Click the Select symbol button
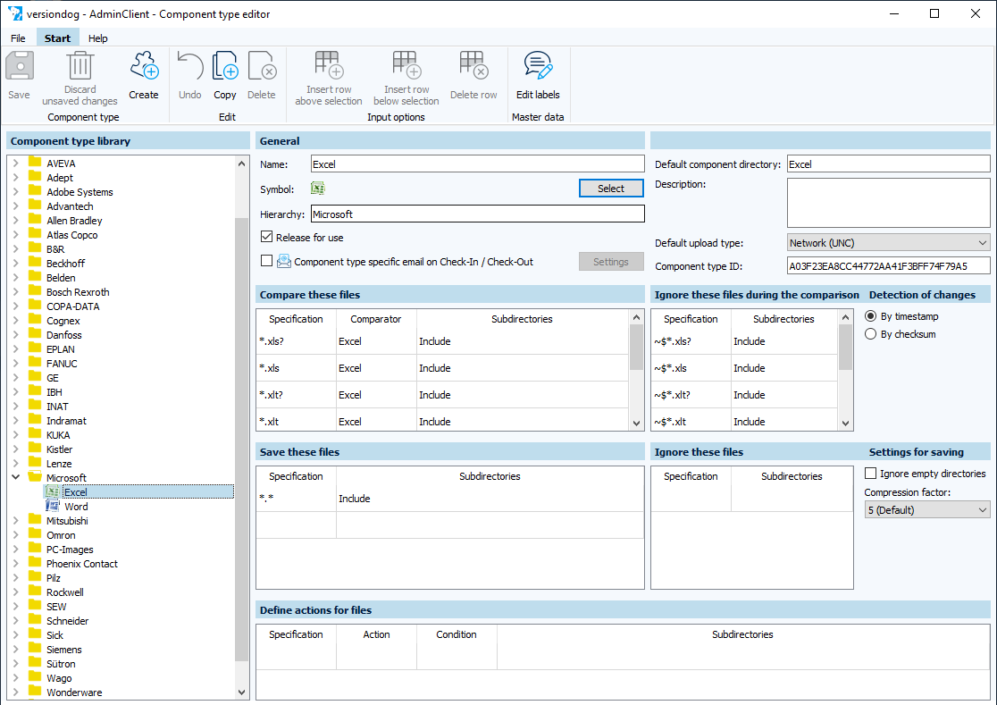 tap(611, 189)
